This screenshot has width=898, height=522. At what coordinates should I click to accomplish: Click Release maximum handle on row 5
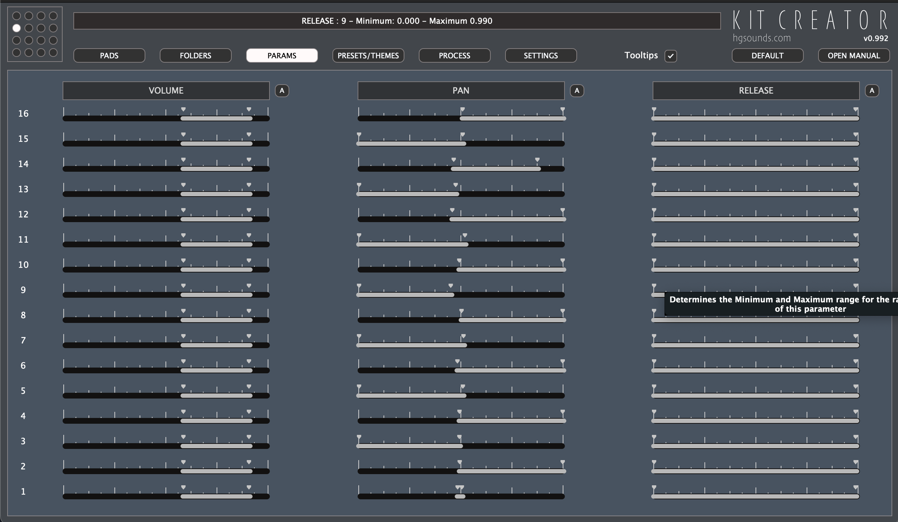click(x=856, y=387)
